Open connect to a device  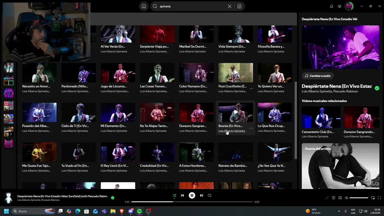coord(340,198)
